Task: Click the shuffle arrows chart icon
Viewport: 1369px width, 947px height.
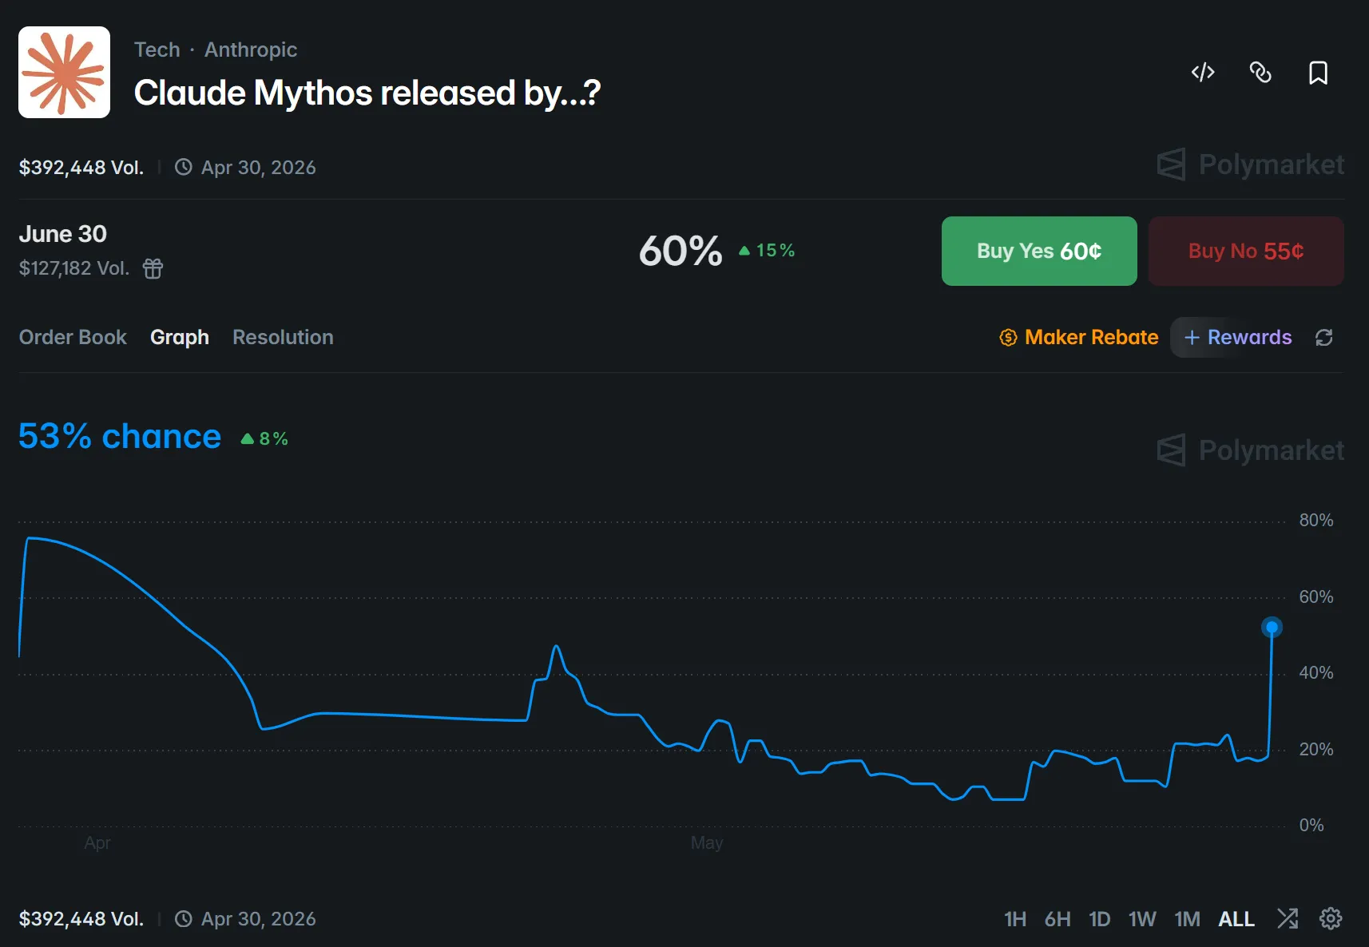Action: point(1288,918)
